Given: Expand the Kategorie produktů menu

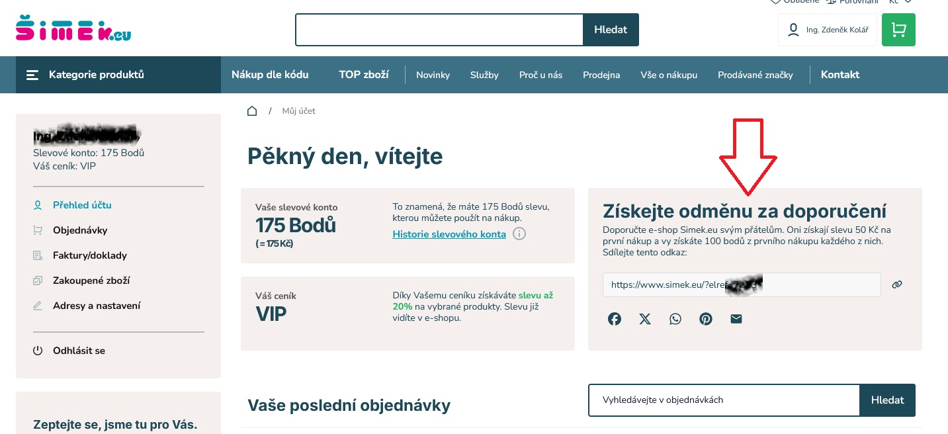Looking at the screenshot, I should [x=110, y=75].
